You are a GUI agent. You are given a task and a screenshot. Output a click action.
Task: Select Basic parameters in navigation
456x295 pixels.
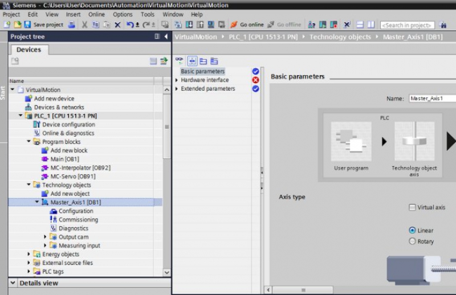click(x=203, y=71)
